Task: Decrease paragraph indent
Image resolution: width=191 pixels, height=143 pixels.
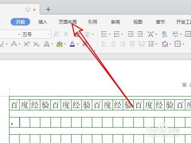Action: point(131,34)
